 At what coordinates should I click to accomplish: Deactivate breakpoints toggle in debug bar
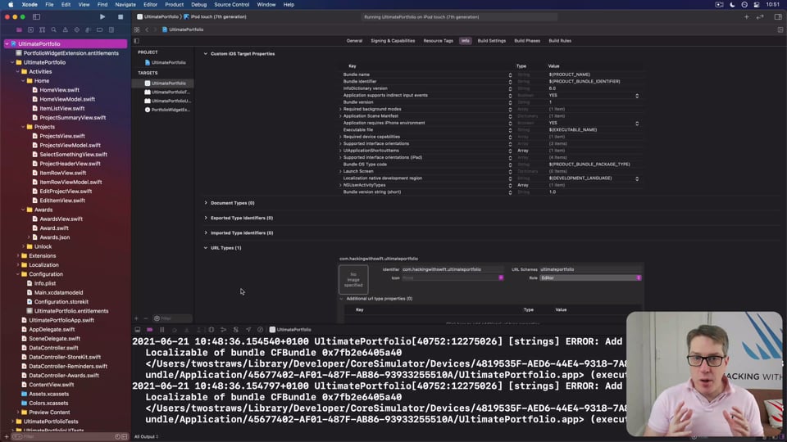149,330
